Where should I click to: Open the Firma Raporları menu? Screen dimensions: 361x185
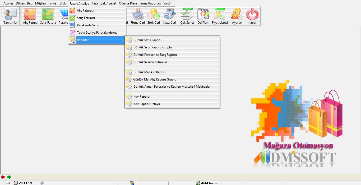coord(150,3)
